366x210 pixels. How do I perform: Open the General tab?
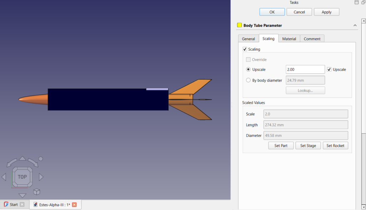coord(248,39)
